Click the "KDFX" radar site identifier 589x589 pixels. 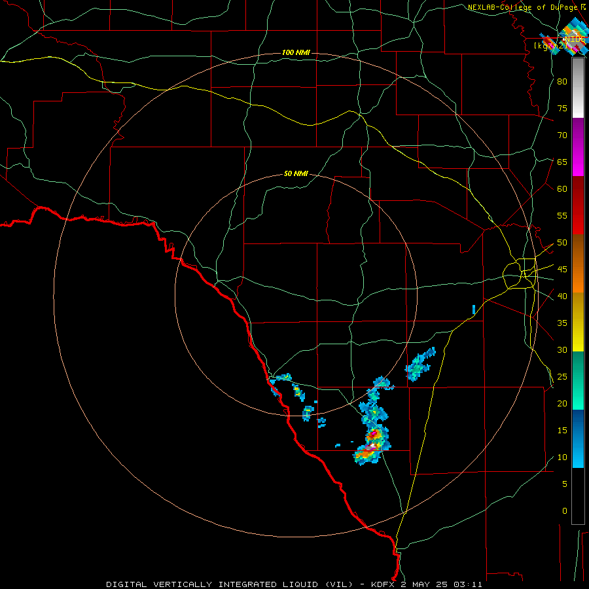pyautogui.click(x=384, y=584)
